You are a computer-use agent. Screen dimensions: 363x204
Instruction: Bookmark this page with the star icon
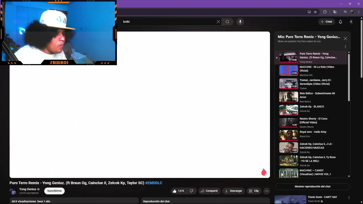coord(315,12)
